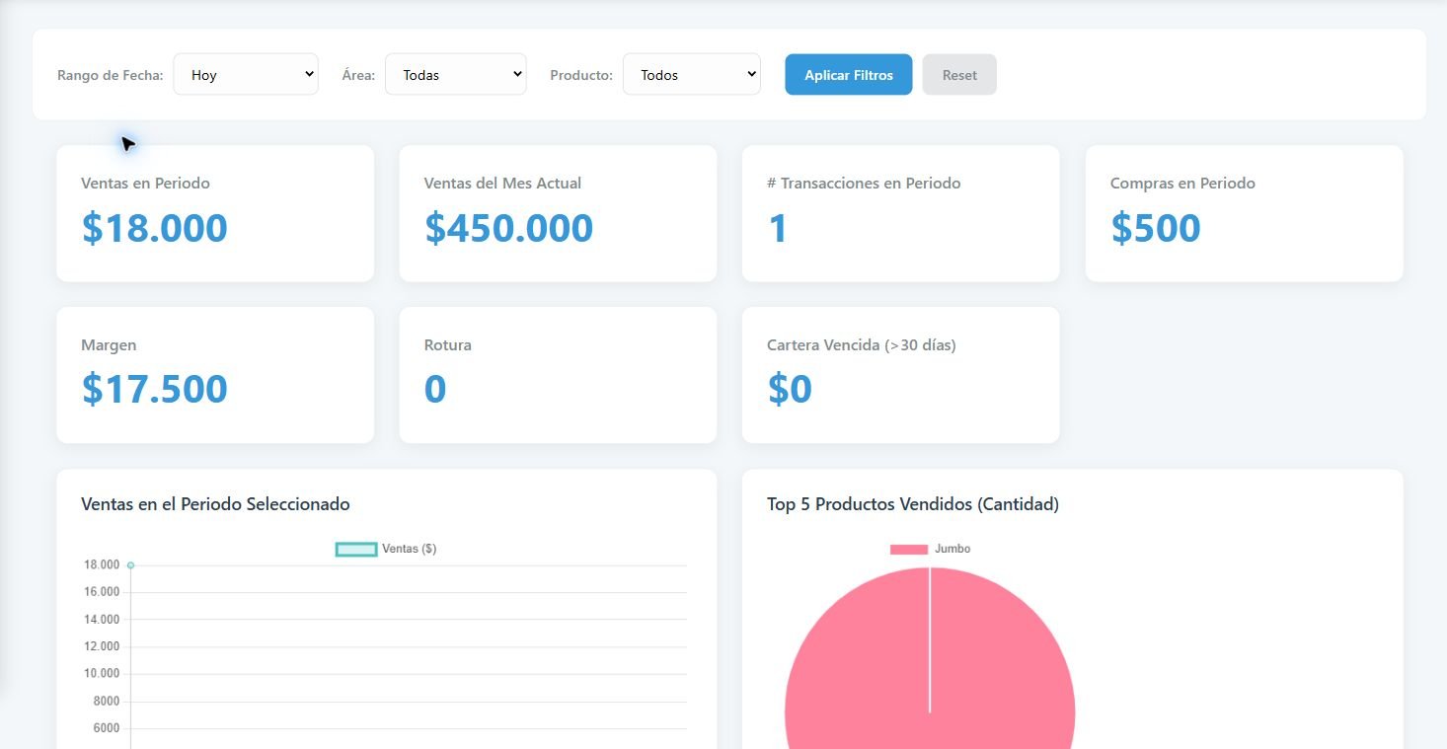Click the Reset button
1447x749 pixels.
tap(959, 75)
